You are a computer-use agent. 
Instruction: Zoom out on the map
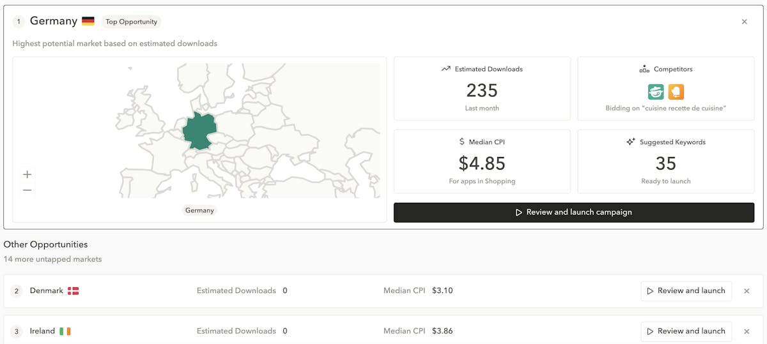[x=27, y=190]
